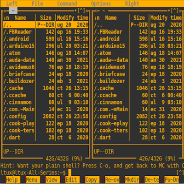This screenshot has height=184, width=184.
Task: Open the File menu
Action: point(37,4)
